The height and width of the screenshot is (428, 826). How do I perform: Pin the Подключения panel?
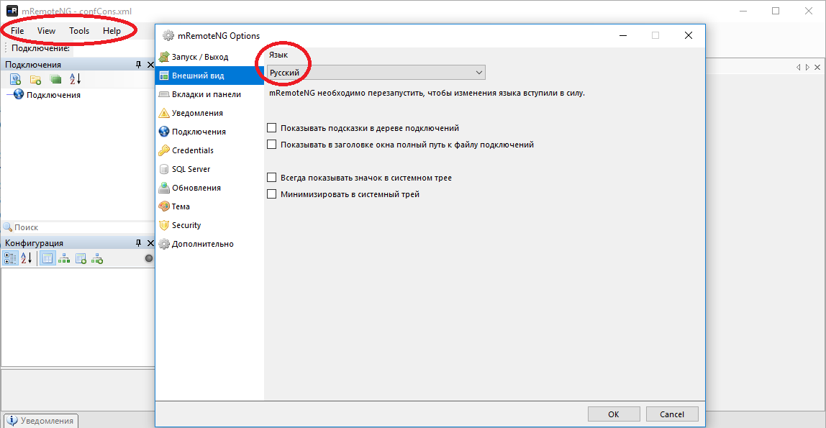coord(139,64)
